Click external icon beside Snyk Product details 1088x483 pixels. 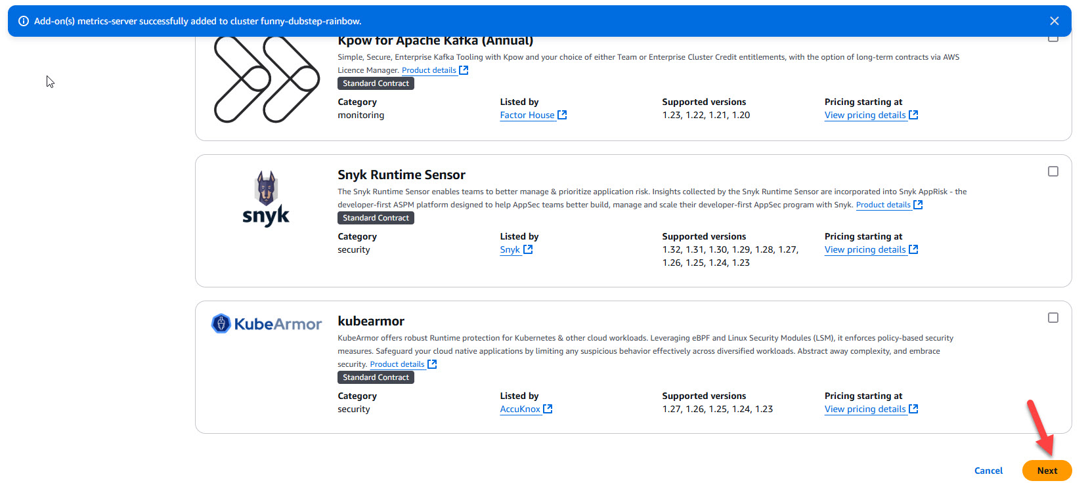[x=918, y=205]
